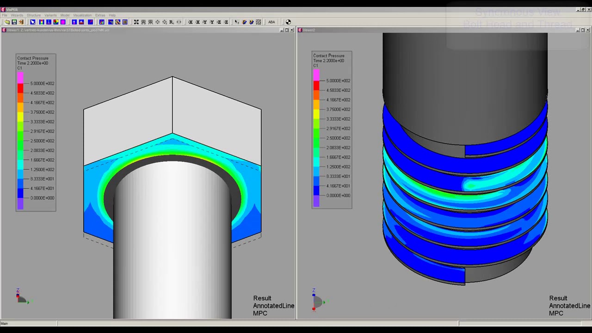Click 3.3333E+002 legend value in Viewer2
This screenshot has width=592, height=333.
pos(338,119)
